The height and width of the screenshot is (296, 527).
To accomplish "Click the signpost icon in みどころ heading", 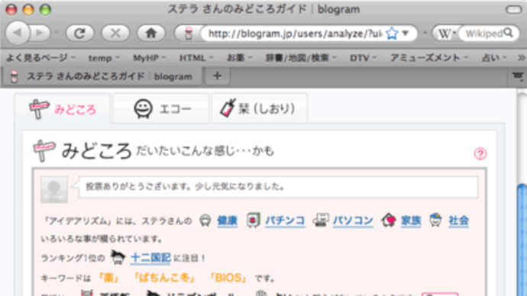I will tap(44, 151).
